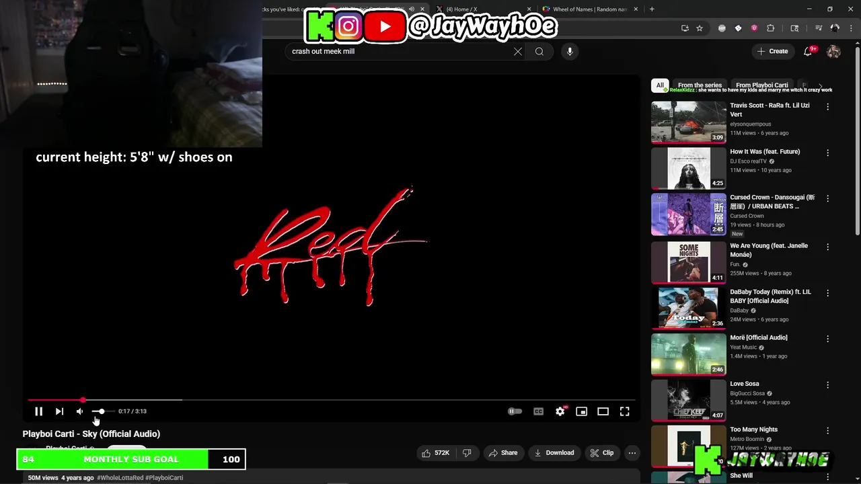This screenshot has height=484, width=861.
Task: Open more actions menu below video
Action: [632, 453]
